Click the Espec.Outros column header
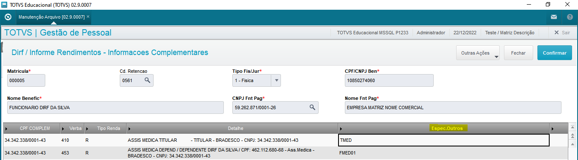 [444, 128]
